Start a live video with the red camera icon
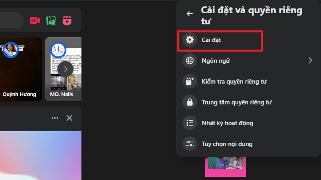Viewport: 321px width, 180px height. pyautogui.click(x=35, y=20)
